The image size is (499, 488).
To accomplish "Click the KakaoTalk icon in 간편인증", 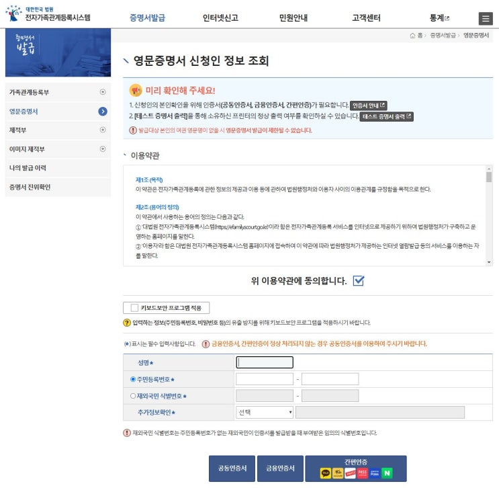I will point(325,473).
